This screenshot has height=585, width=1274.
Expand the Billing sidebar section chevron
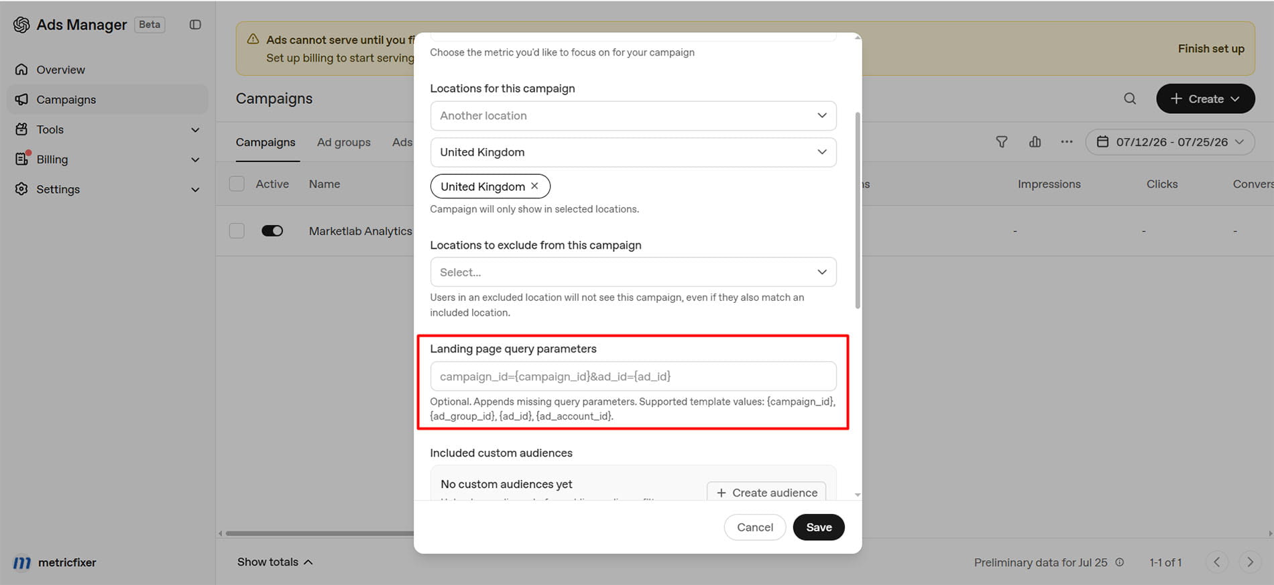tap(195, 159)
